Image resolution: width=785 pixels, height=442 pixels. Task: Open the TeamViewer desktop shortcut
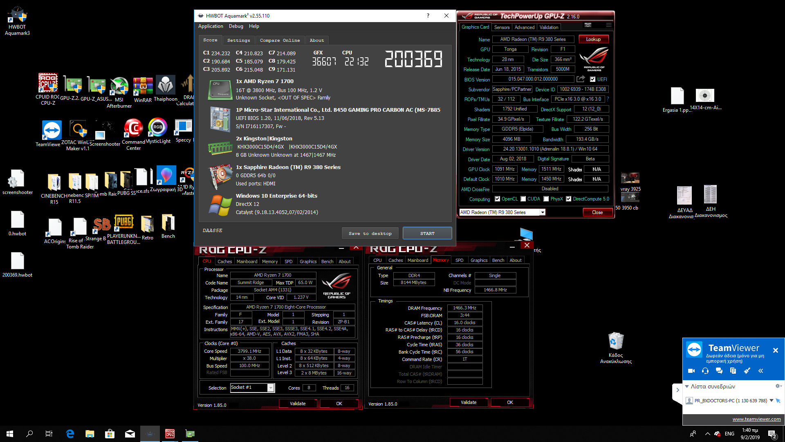(x=52, y=133)
